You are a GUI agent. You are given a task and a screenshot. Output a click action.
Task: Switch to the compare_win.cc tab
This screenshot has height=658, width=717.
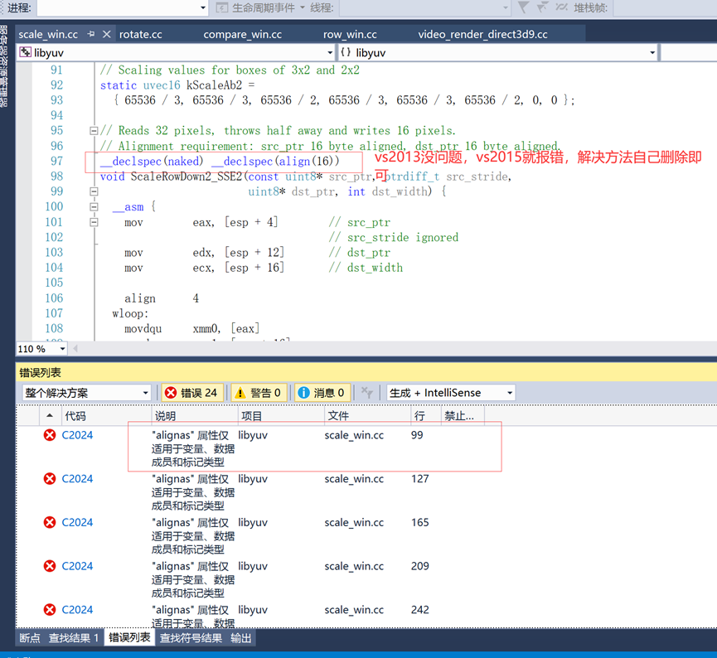coord(242,34)
